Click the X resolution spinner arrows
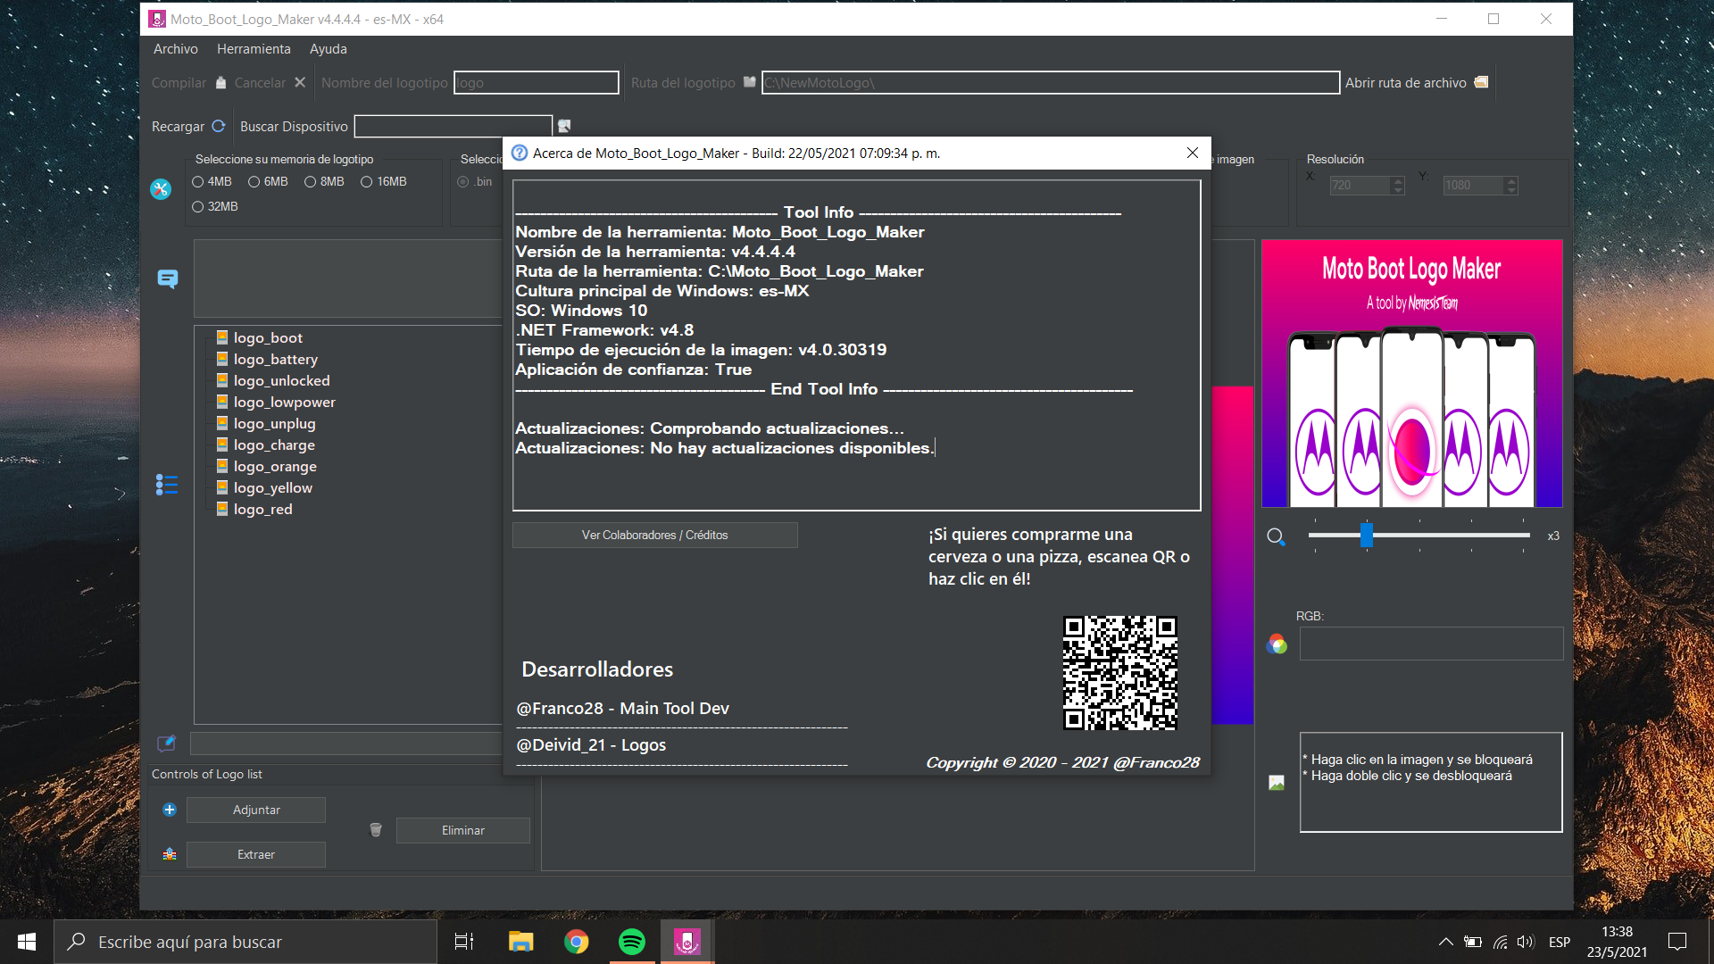This screenshot has height=964, width=1714. point(1398,186)
